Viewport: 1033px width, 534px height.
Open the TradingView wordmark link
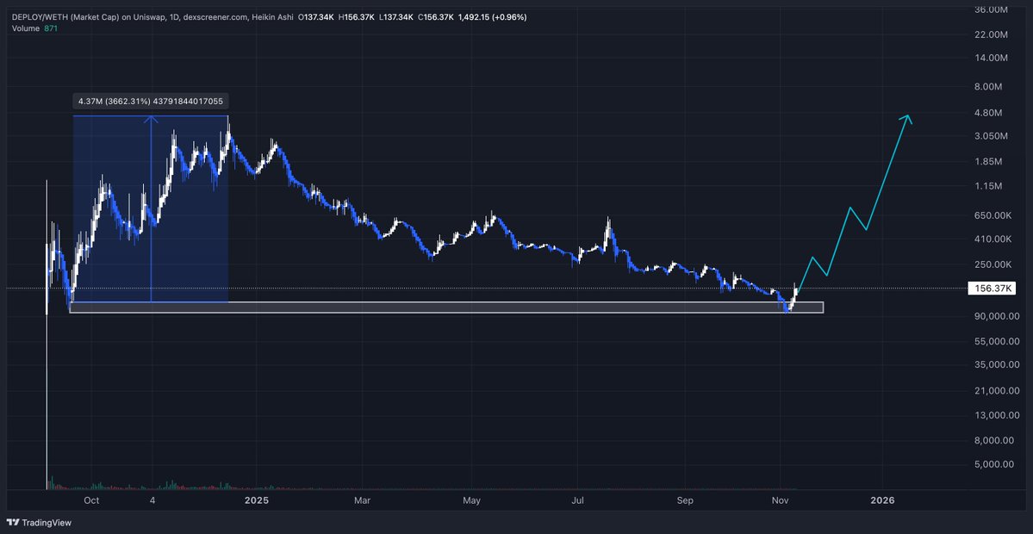47,523
